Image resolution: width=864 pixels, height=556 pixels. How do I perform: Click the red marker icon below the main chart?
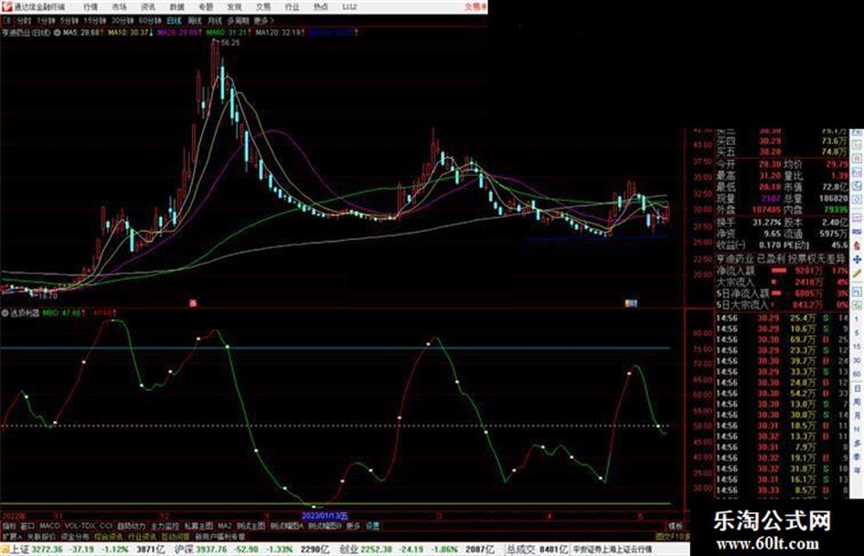pyautogui.click(x=193, y=303)
